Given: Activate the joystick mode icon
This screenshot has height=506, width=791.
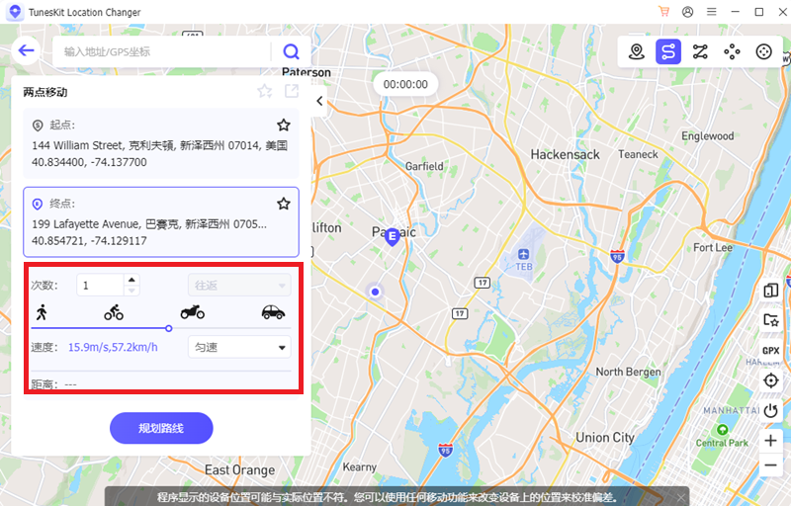Looking at the screenshot, I should click(763, 51).
